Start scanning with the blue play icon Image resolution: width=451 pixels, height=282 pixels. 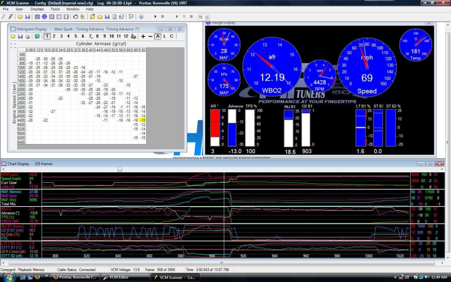[x=155, y=17]
